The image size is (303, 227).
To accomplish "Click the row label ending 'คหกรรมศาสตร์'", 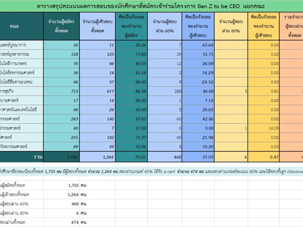I will coord(22,73).
